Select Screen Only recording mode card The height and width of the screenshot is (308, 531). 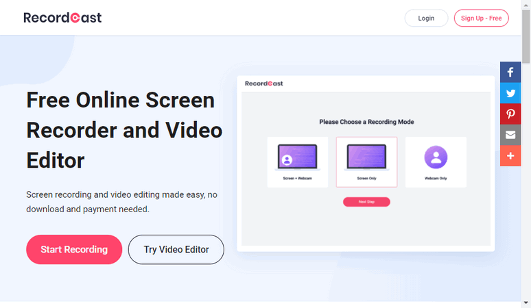click(367, 162)
